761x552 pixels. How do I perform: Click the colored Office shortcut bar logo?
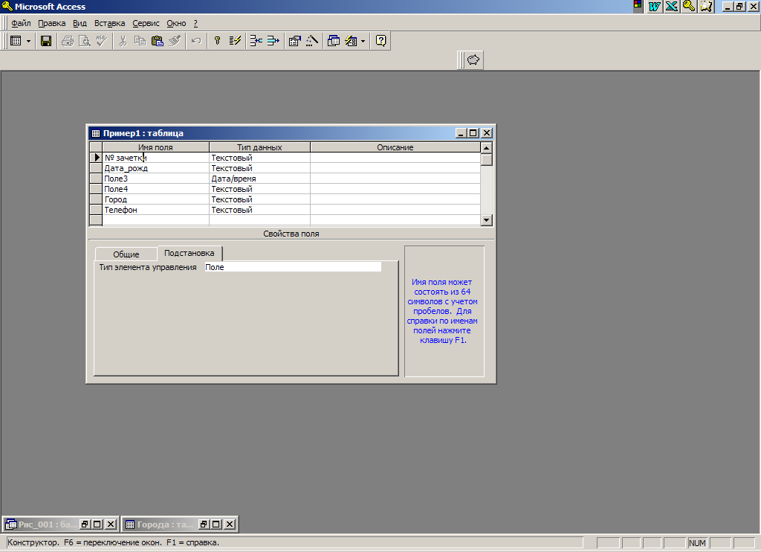pyautogui.click(x=638, y=5)
